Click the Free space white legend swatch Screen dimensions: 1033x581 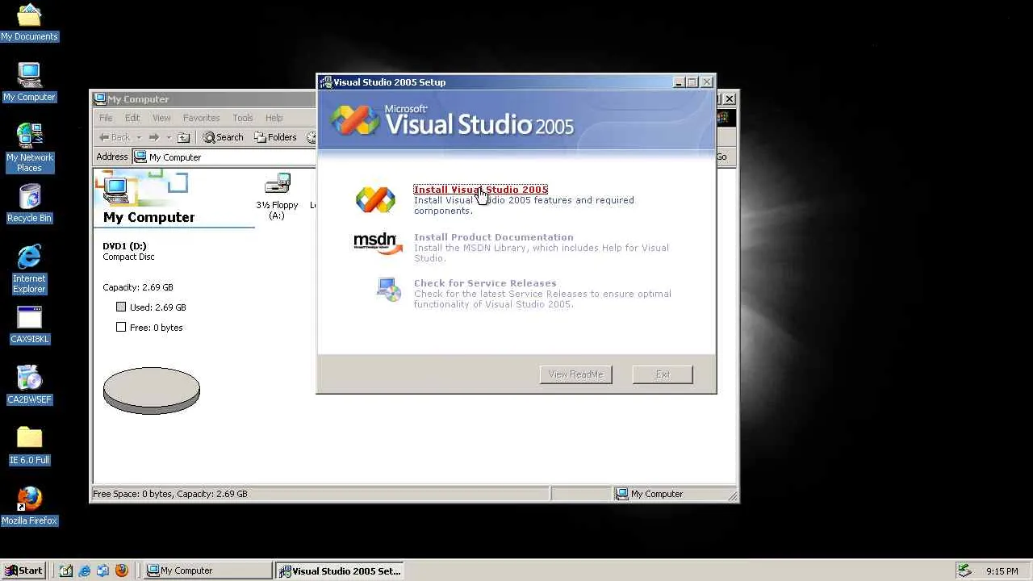[121, 327]
